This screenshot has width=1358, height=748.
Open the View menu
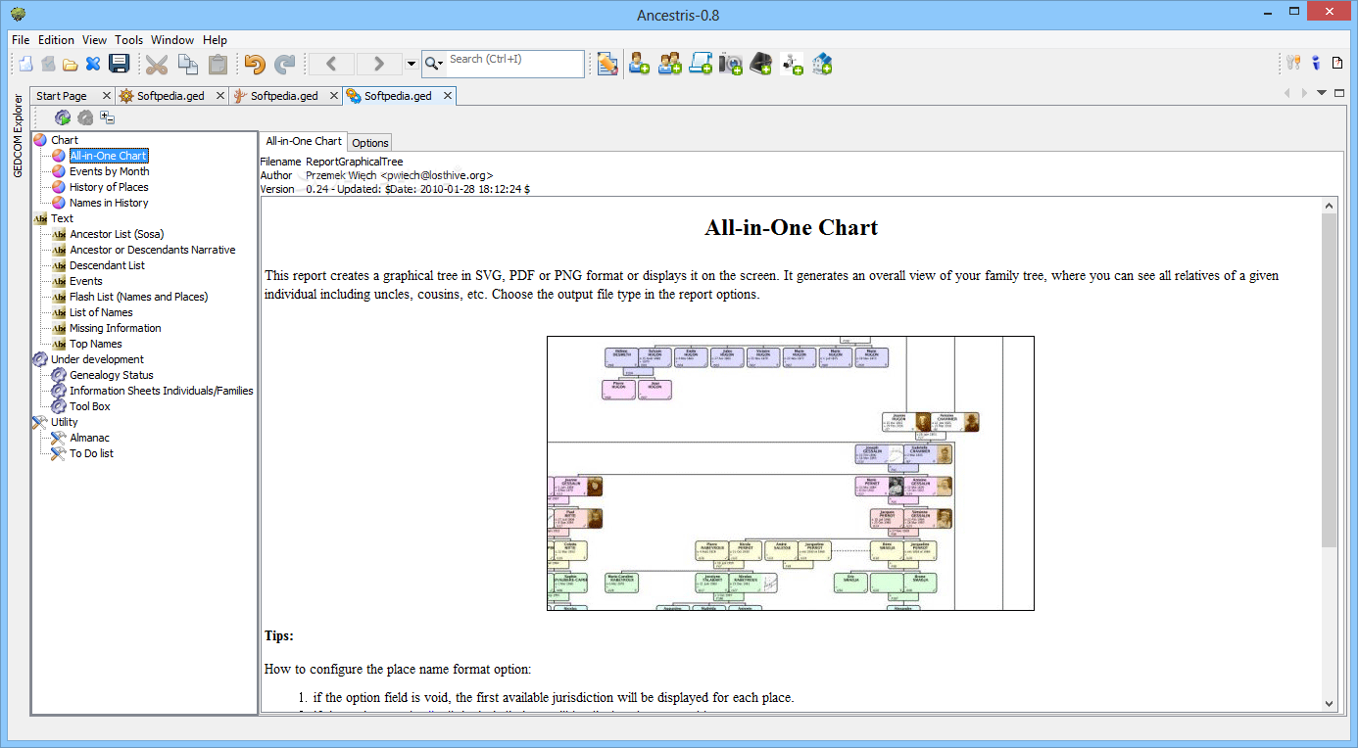click(x=95, y=40)
